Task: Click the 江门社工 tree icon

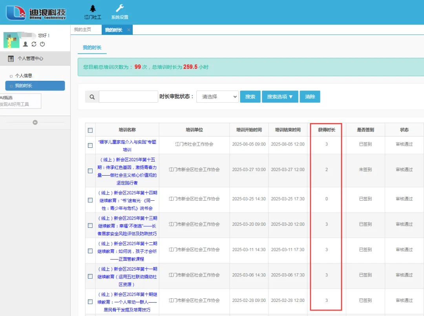Action: [93, 9]
